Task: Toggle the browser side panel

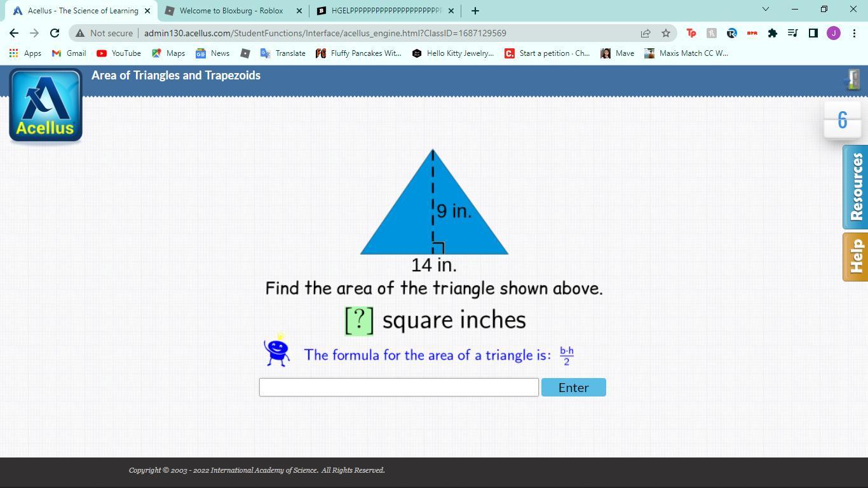Action: pos(813,33)
